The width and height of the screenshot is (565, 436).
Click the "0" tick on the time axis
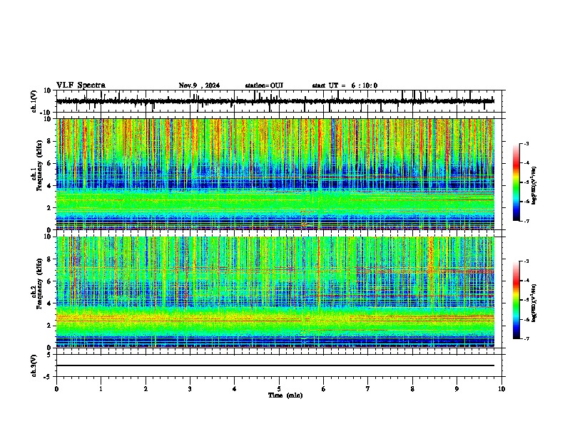click(x=56, y=389)
